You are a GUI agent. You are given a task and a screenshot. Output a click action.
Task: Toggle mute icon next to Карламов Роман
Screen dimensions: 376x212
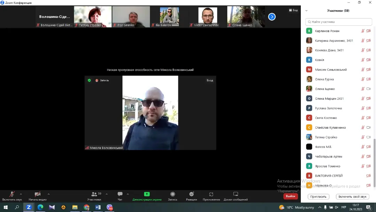(x=363, y=31)
